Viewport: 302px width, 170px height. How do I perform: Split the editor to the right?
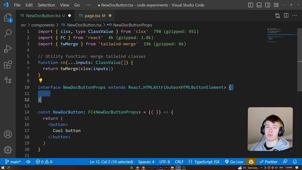click(286, 16)
